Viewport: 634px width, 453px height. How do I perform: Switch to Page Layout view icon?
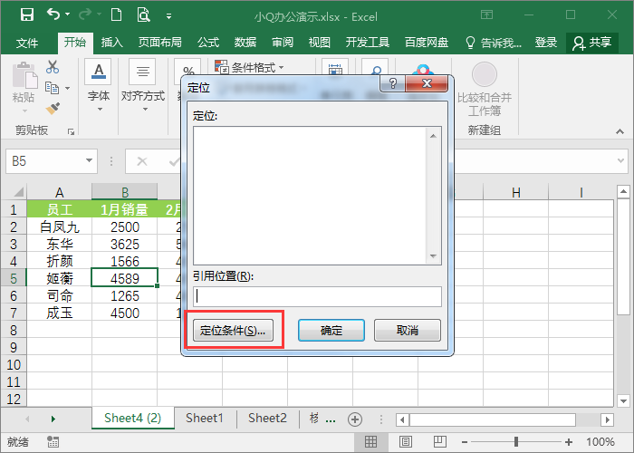tap(406, 442)
